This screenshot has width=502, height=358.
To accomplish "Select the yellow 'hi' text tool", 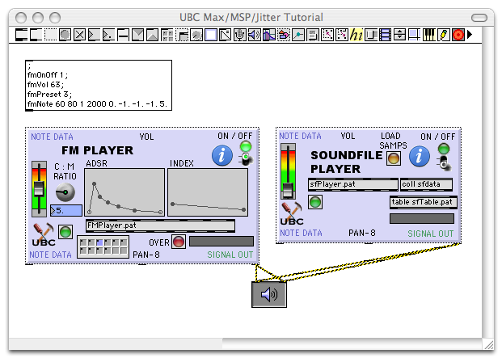I will click(x=356, y=35).
